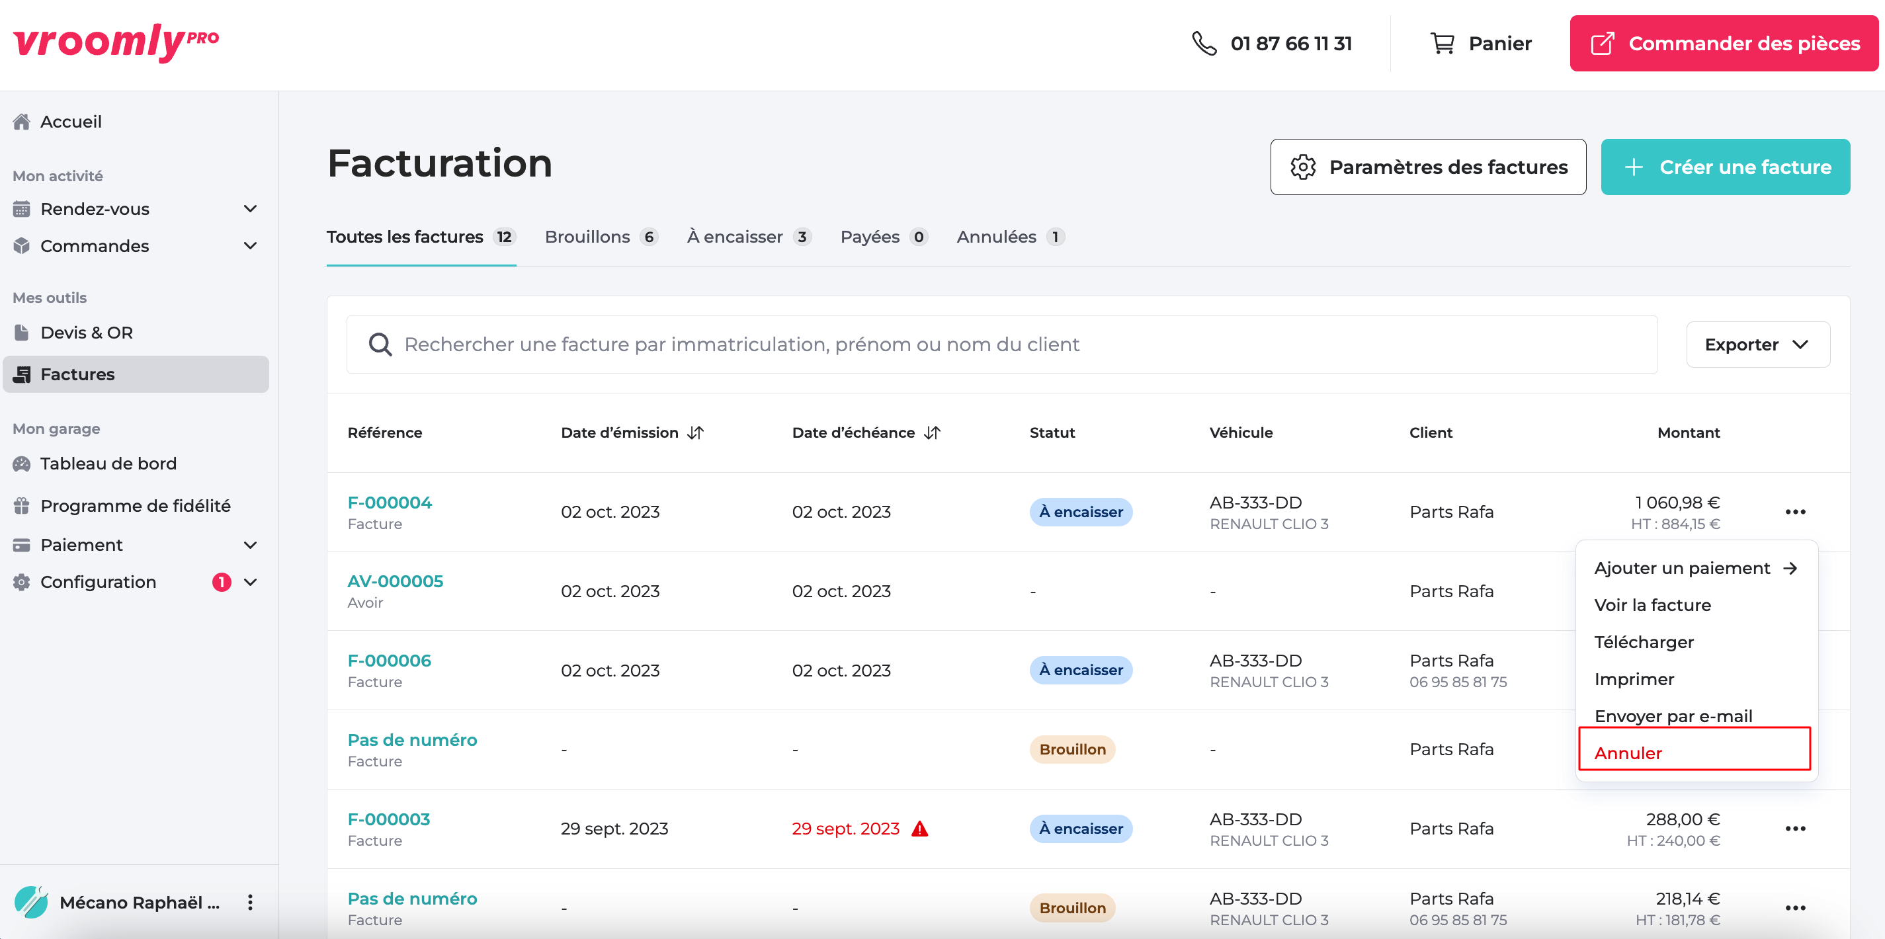Image resolution: width=1885 pixels, height=939 pixels.
Task: Open invoice link F-000004
Action: (x=390, y=503)
